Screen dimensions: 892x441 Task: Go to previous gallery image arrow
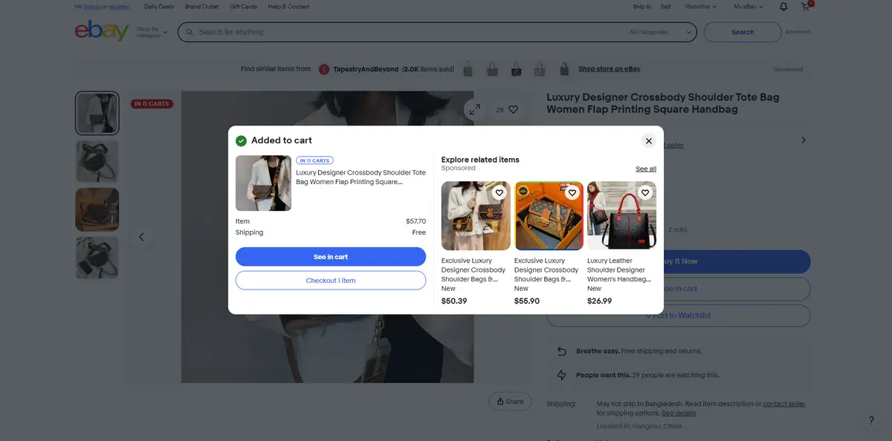(141, 238)
